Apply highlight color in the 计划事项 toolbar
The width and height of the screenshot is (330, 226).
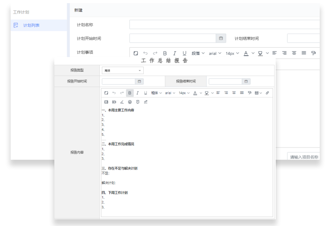coord(260,53)
